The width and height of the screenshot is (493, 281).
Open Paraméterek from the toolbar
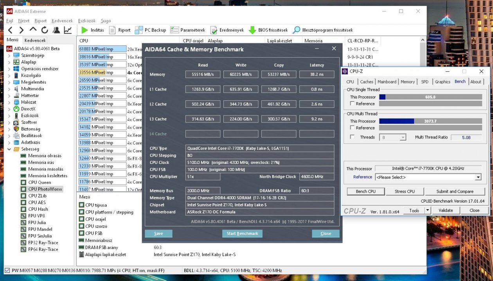[188, 30]
